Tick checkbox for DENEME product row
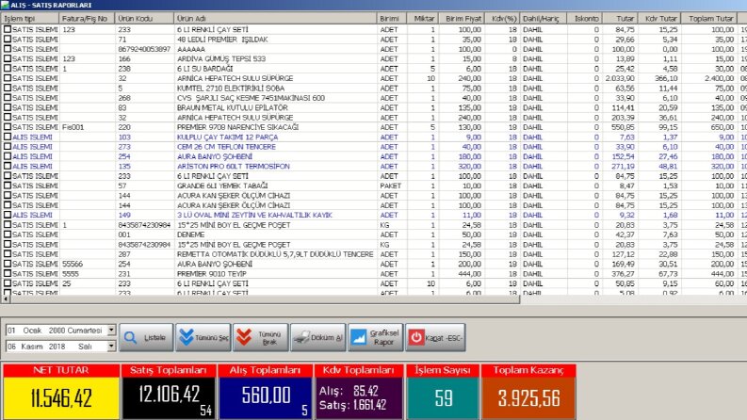Image resolution: width=747 pixels, height=420 pixels. [x=8, y=234]
